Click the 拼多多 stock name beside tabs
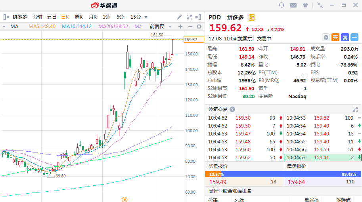 [19, 17]
